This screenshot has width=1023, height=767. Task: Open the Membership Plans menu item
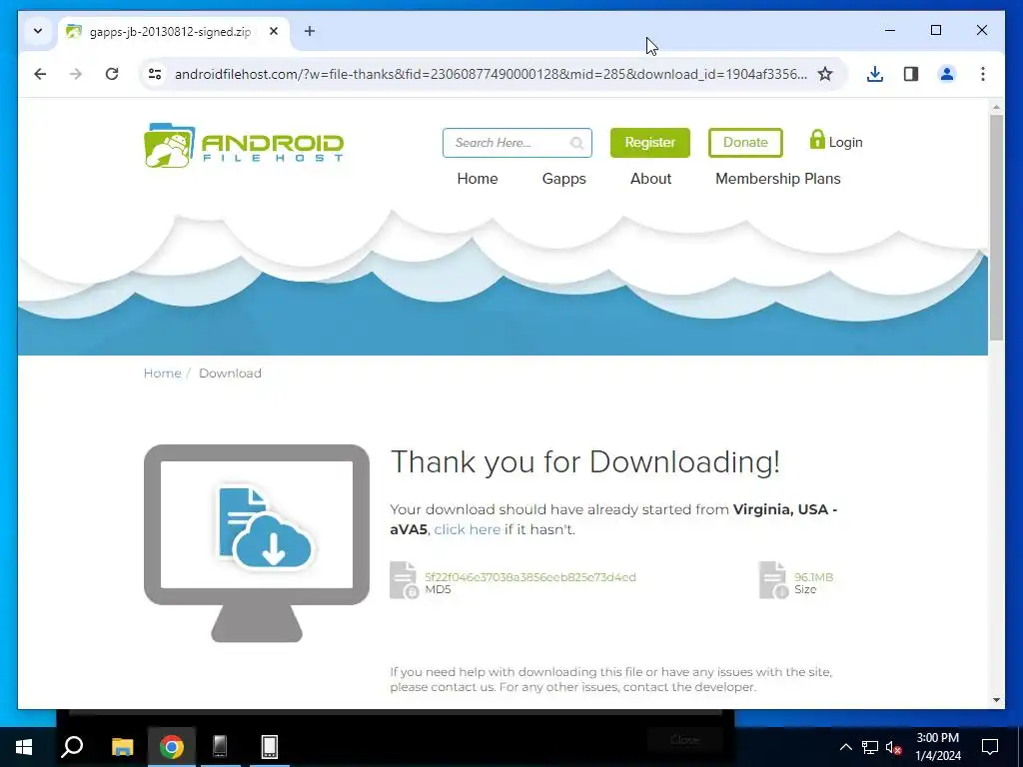[x=777, y=179]
